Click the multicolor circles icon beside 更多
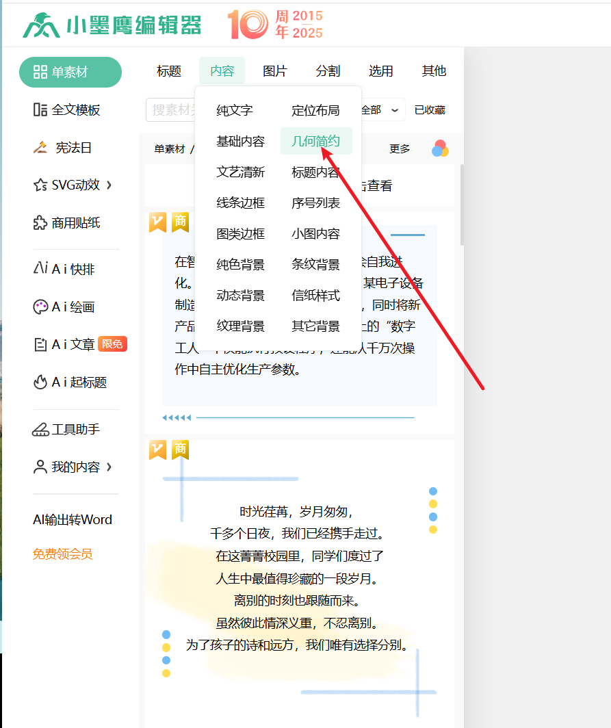This screenshot has width=611, height=728. point(440,148)
